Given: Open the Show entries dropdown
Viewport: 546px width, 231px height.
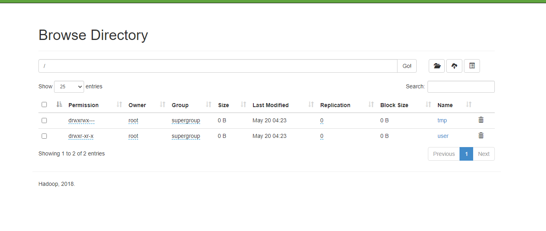Looking at the screenshot, I should (69, 86).
